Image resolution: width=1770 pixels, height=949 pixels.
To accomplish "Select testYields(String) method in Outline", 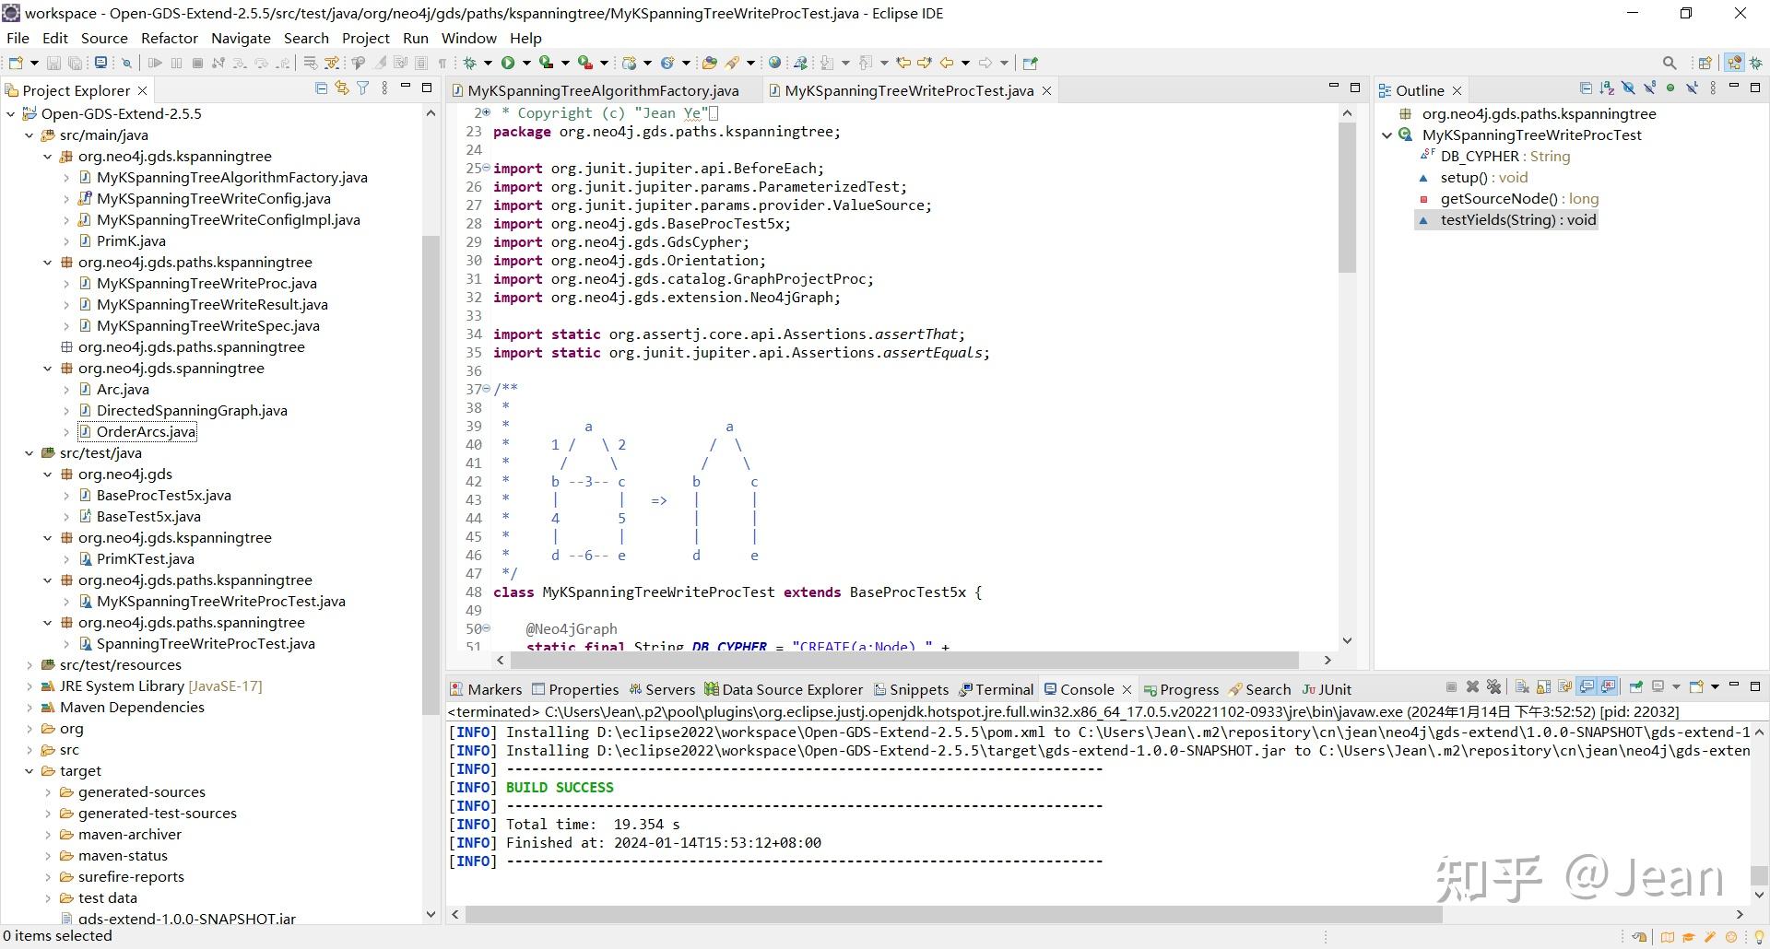I will pos(1517,220).
